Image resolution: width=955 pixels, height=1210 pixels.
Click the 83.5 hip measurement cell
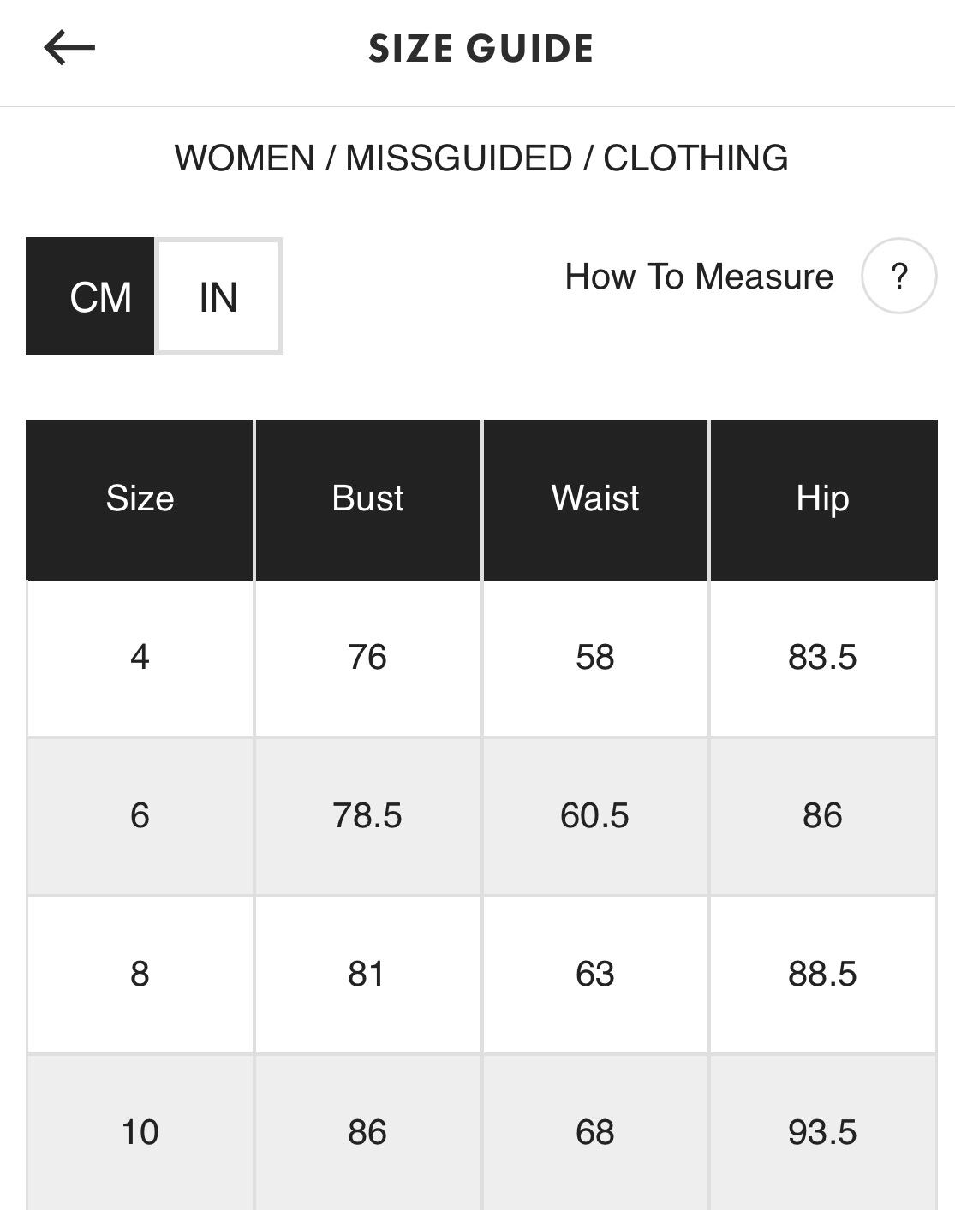tap(822, 657)
